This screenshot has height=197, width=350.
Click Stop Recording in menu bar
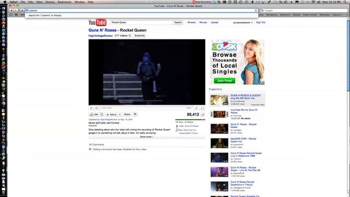point(201,2)
